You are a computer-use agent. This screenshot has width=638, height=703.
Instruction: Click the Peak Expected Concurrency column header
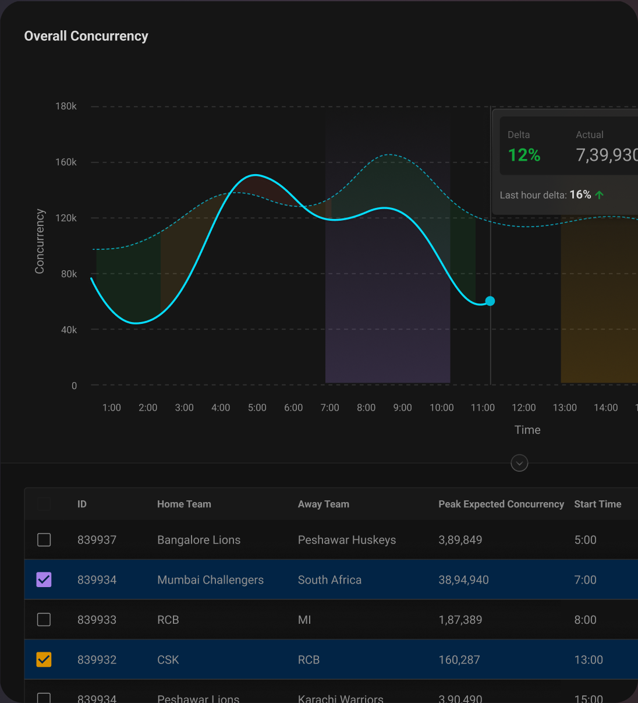pos(501,504)
